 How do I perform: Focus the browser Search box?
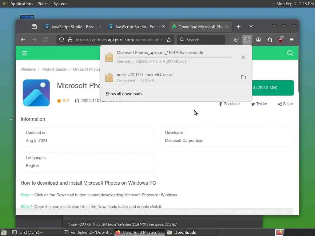[x=201, y=40]
